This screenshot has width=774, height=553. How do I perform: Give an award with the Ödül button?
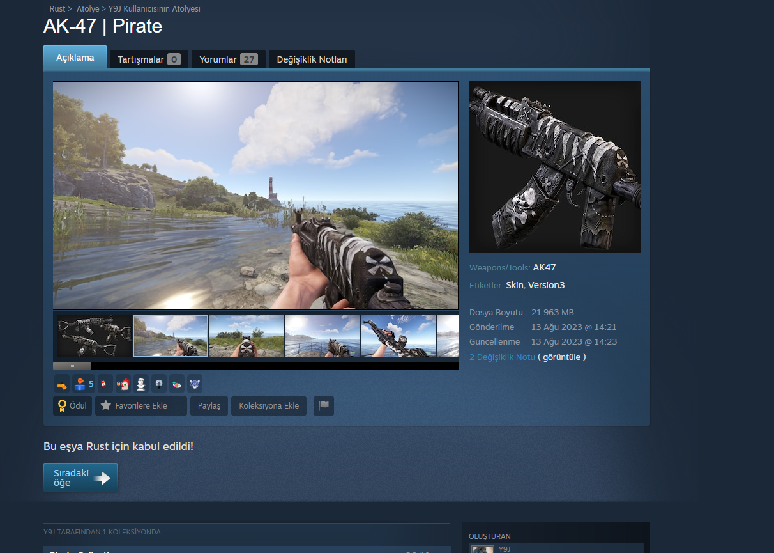(x=72, y=405)
